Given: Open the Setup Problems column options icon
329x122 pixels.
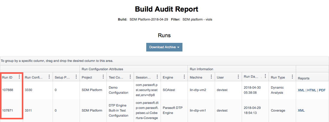Looking at the screenshot, I should pyautogui.click(x=76, y=77).
